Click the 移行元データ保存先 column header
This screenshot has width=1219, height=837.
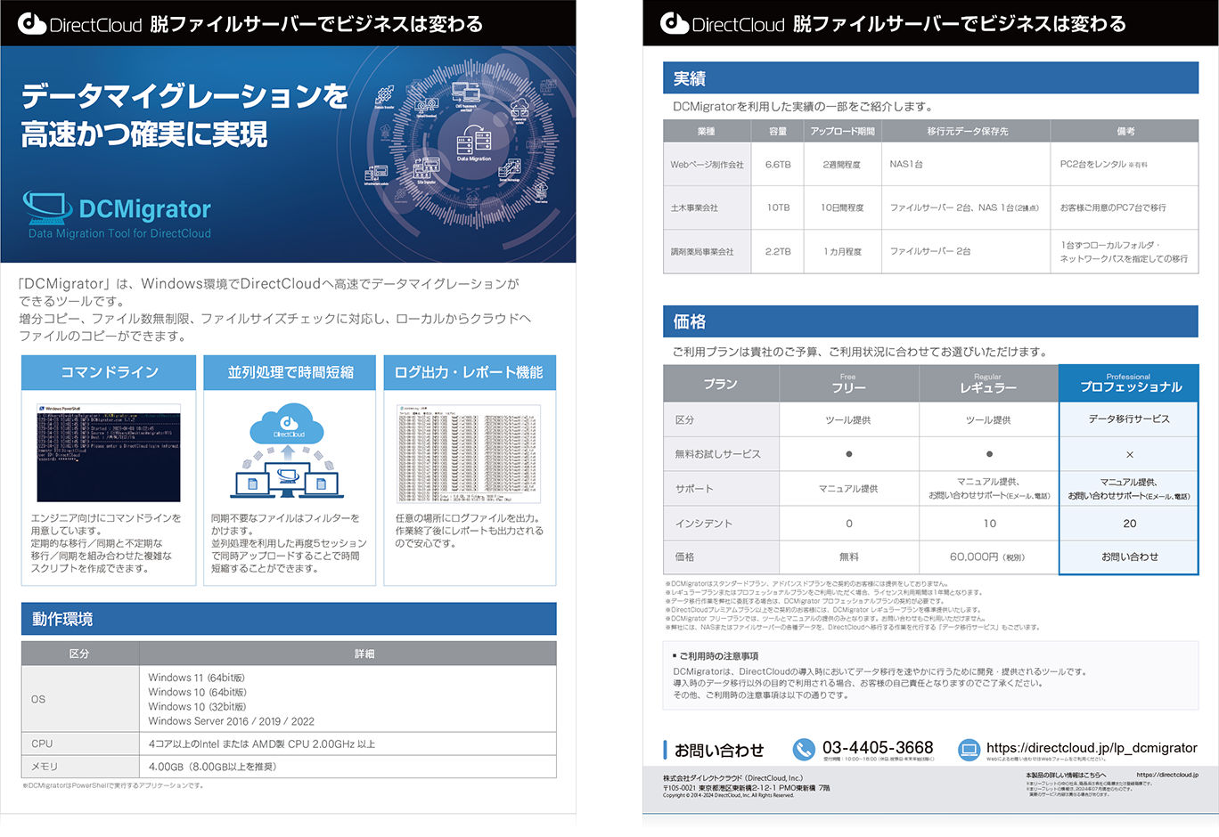[x=967, y=131]
